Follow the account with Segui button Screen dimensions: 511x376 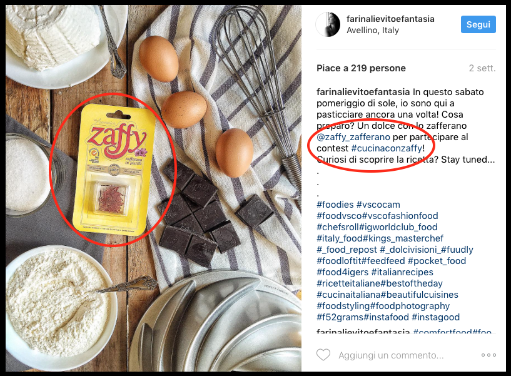478,24
